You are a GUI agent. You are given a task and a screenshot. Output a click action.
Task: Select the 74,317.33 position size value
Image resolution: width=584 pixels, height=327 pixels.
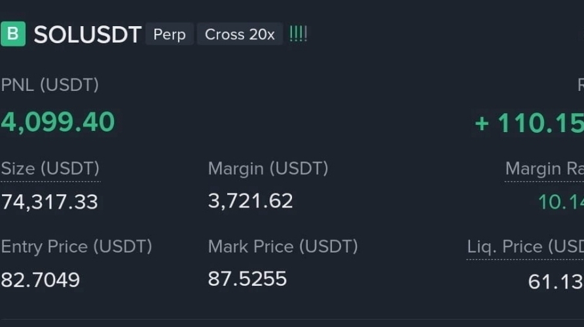point(49,201)
